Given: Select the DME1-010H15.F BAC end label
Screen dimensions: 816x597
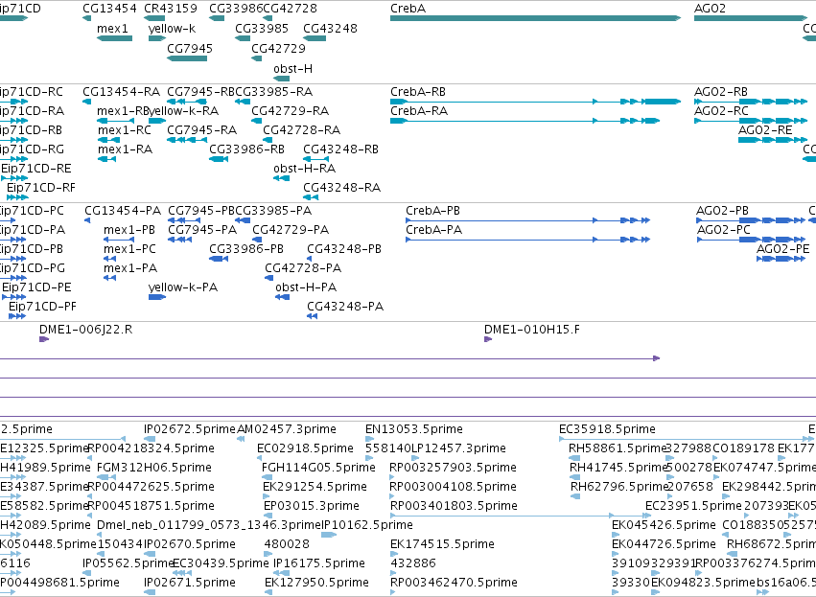Looking at the screenshot, I should 532,330.
